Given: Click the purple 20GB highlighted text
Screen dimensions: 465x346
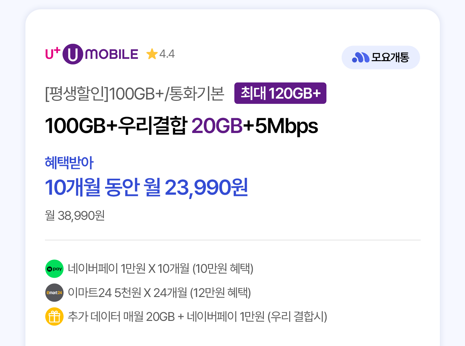Looking at the screenshot, I should click(x=217, y=126).
